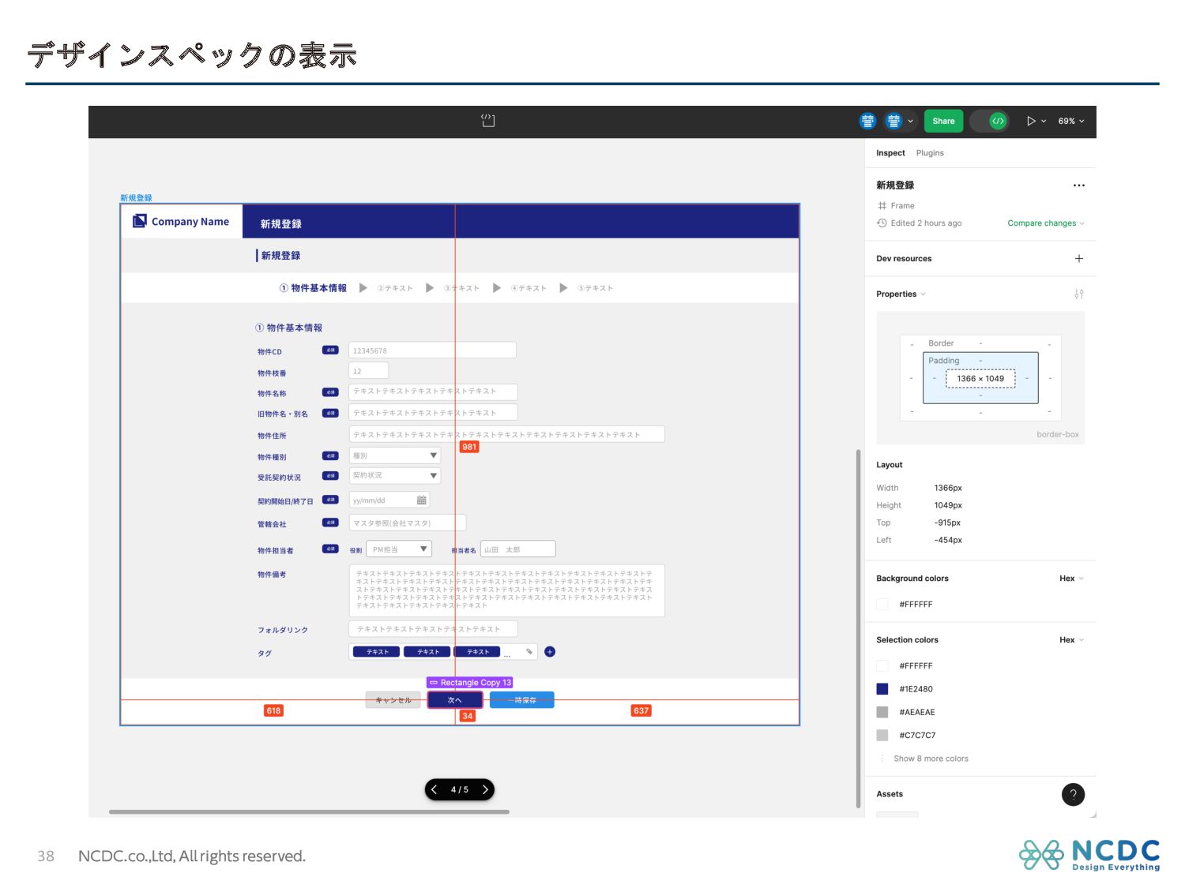
Task: Collapse the Properties section chevron
Action: (x=921, y=294)
